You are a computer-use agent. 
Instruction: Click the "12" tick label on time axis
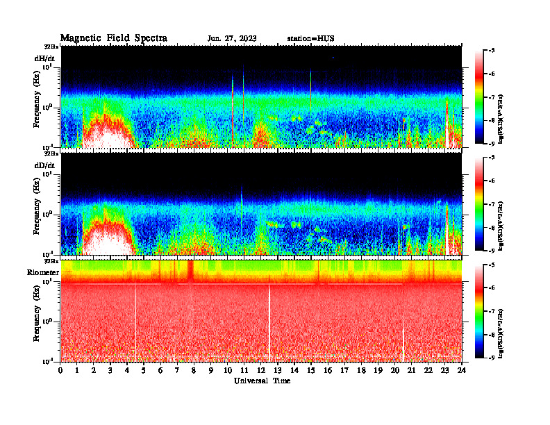261,370
